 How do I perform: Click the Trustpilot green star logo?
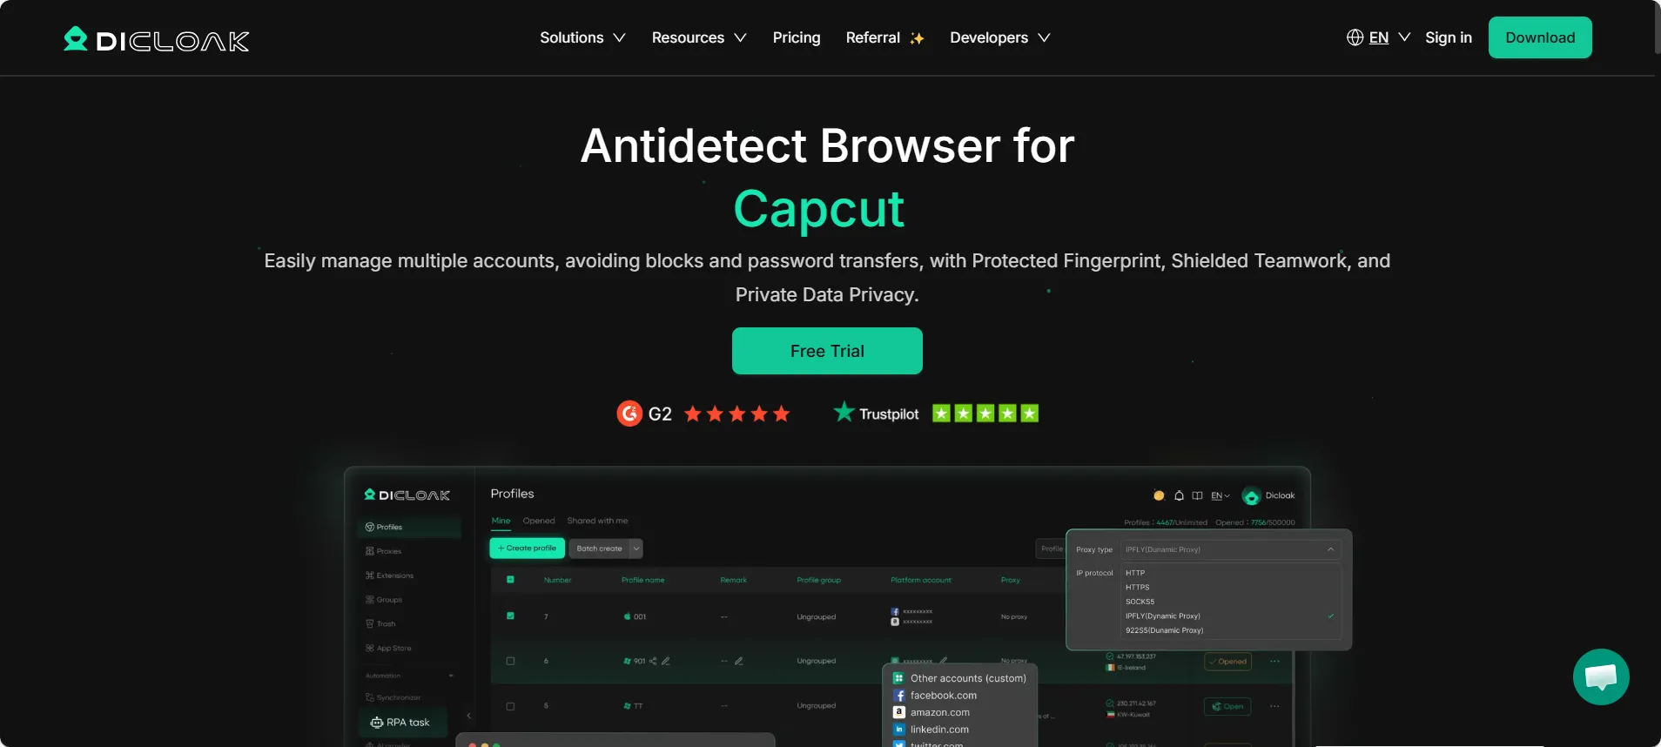843,412
